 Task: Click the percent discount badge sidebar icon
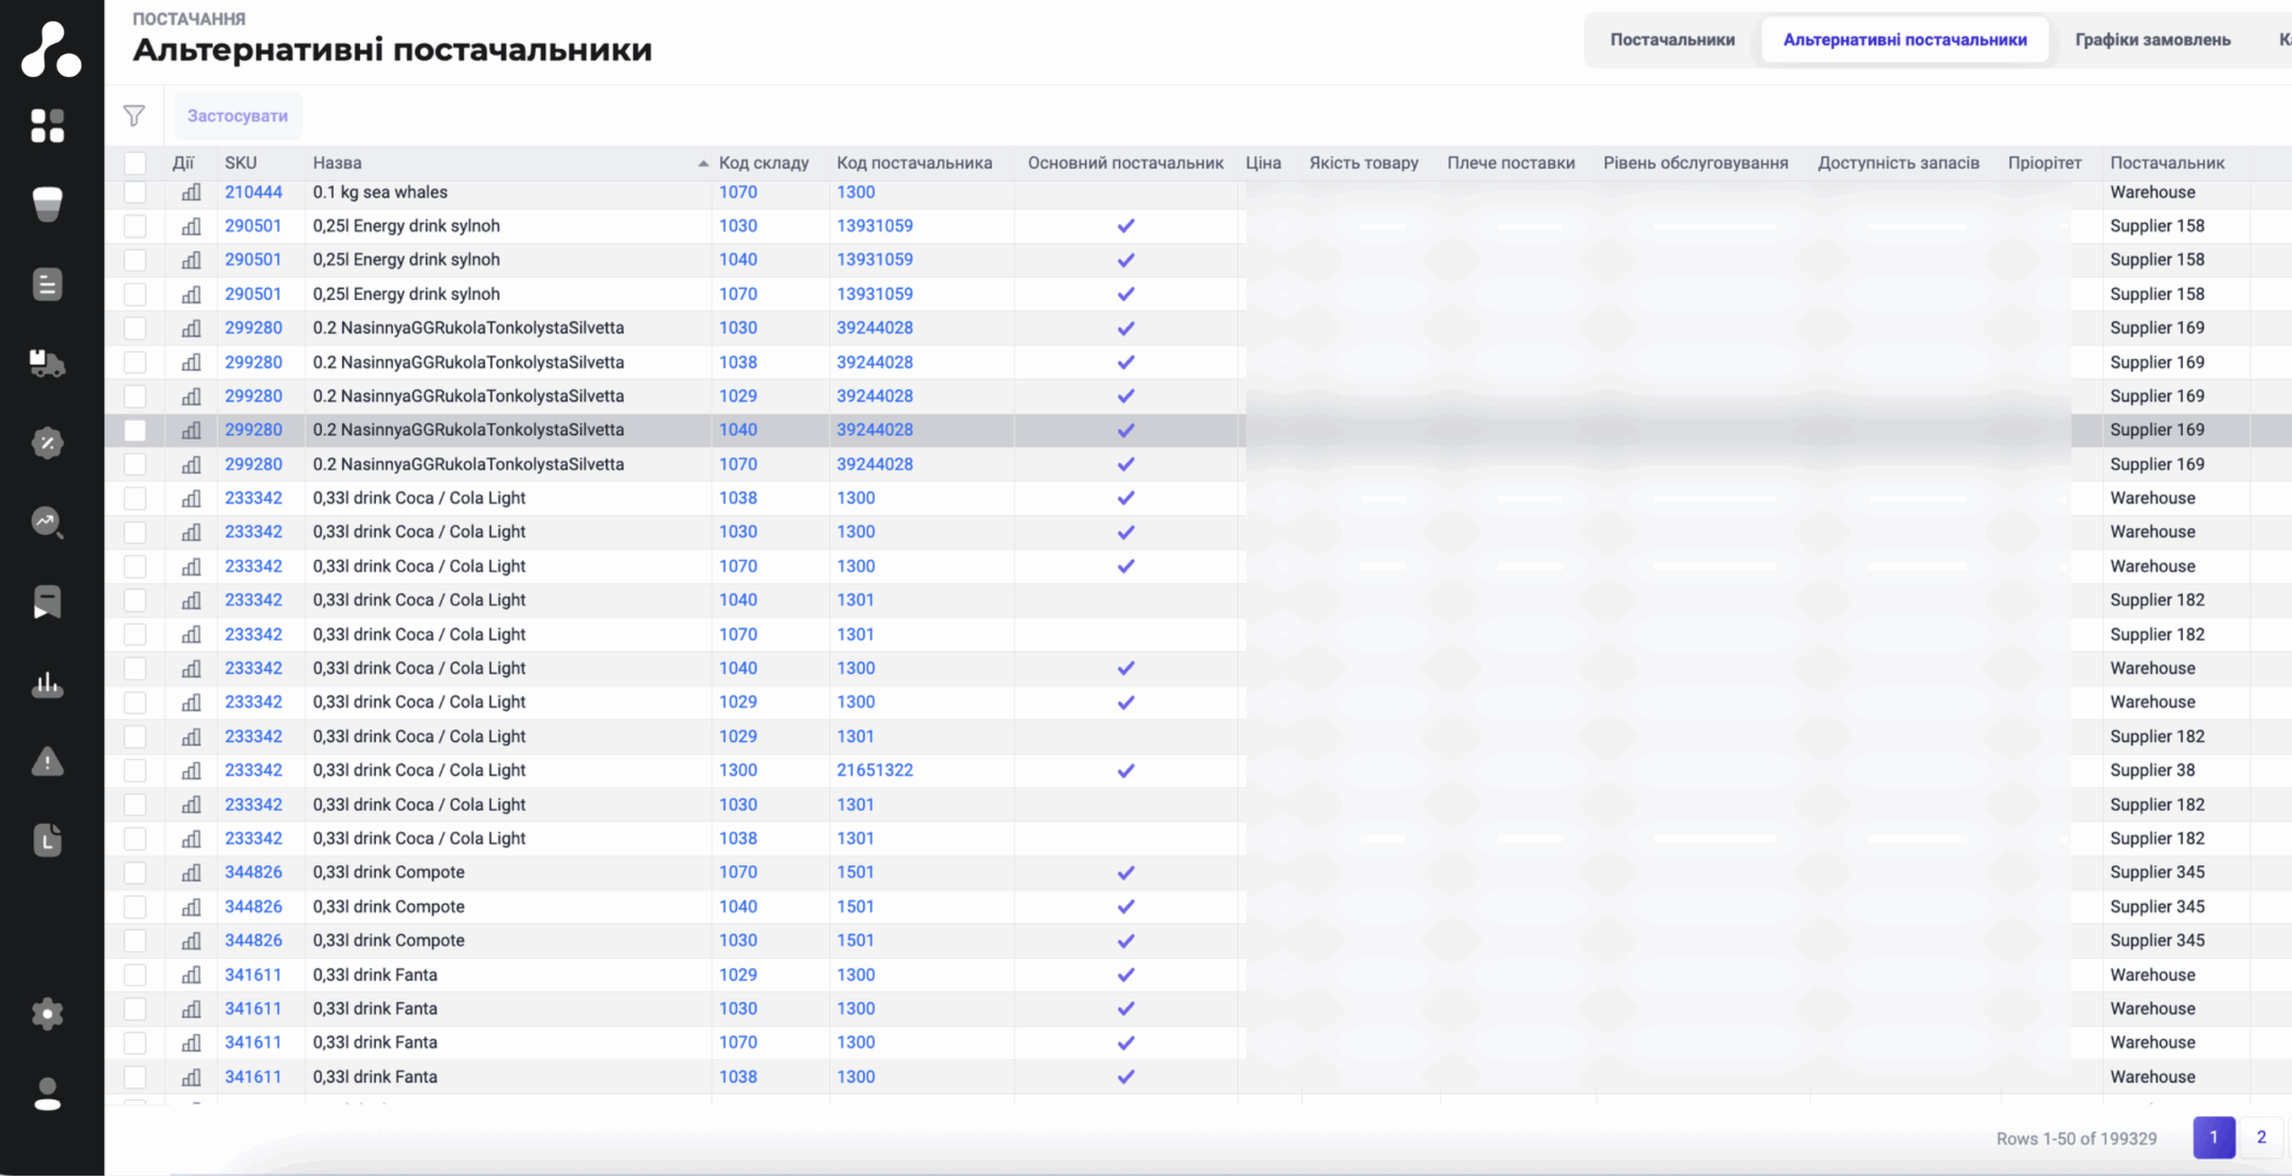tap(47, 442)
